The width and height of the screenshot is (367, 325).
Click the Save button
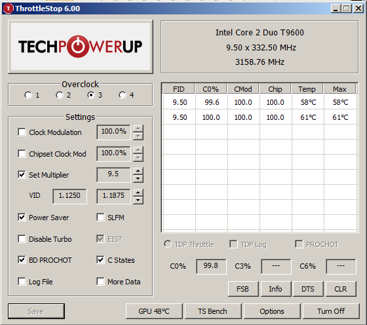(x=36, y=311)
